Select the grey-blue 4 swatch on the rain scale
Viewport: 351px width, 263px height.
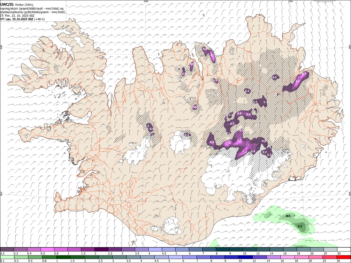(147, 257)
